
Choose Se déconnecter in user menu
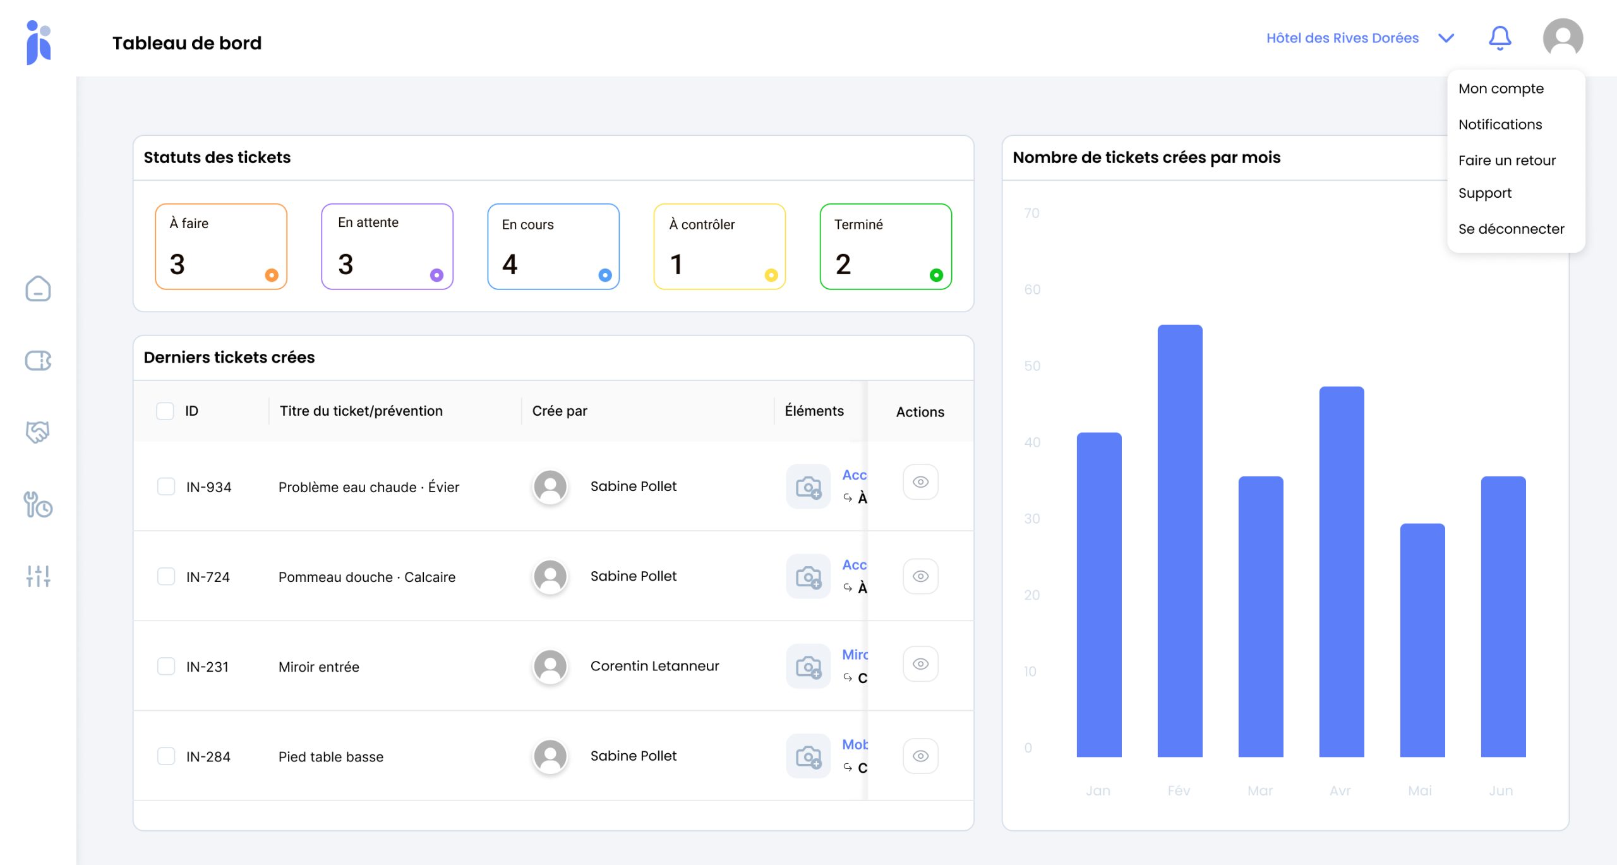(x=1511, y=229)
